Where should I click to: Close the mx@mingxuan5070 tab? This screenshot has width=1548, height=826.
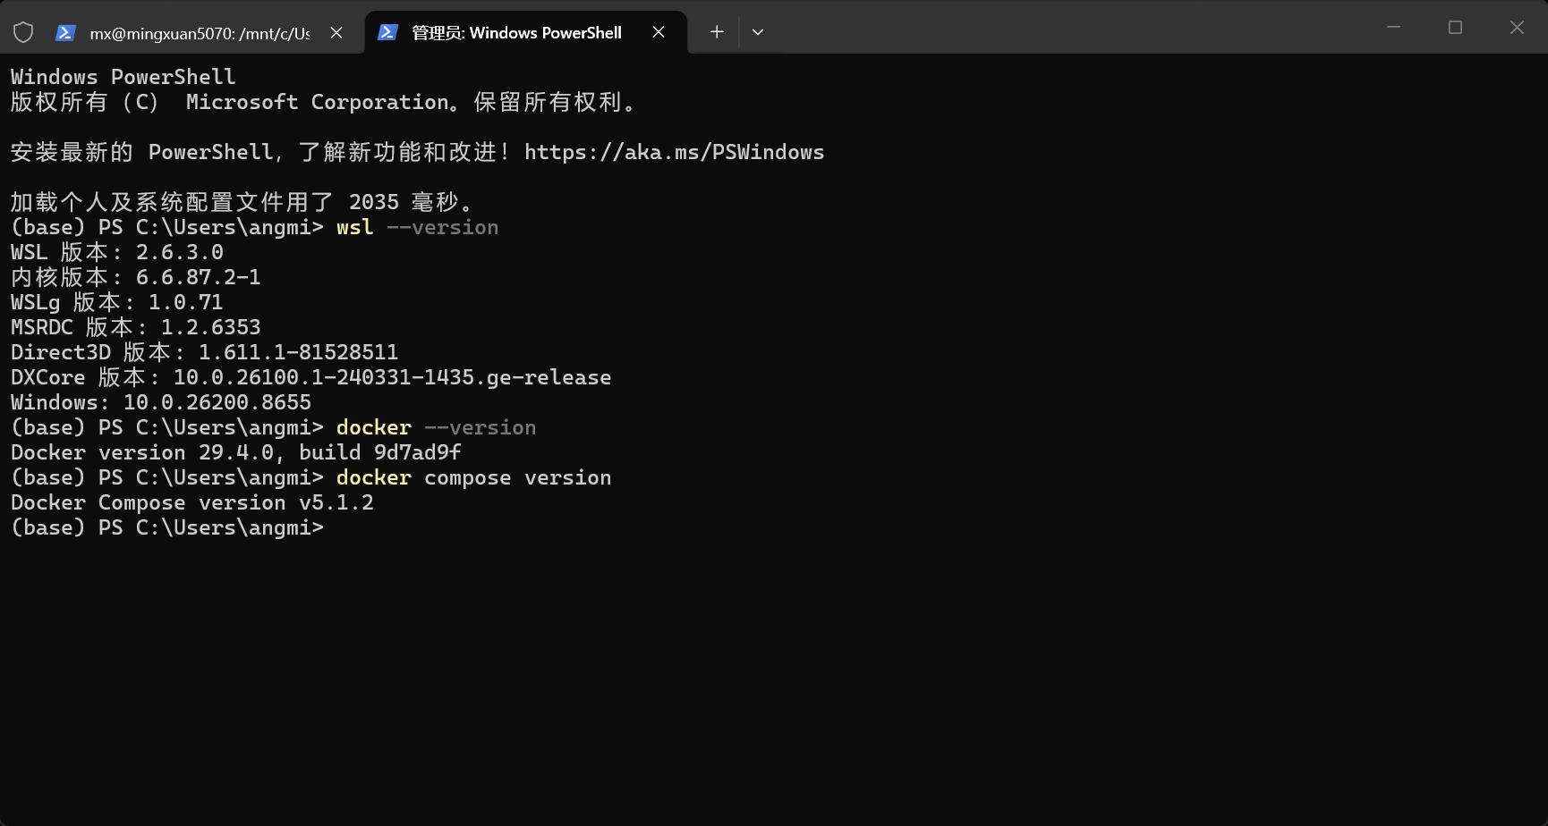tap(336, 32)
